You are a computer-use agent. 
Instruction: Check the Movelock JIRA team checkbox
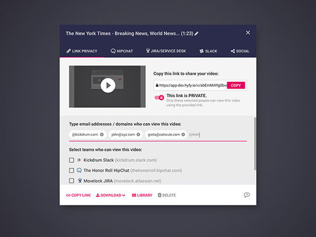[72, 181]
